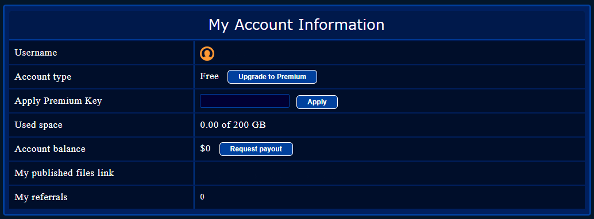Select the Username row label
Screen dimensions: 594x219
(36, 53)
